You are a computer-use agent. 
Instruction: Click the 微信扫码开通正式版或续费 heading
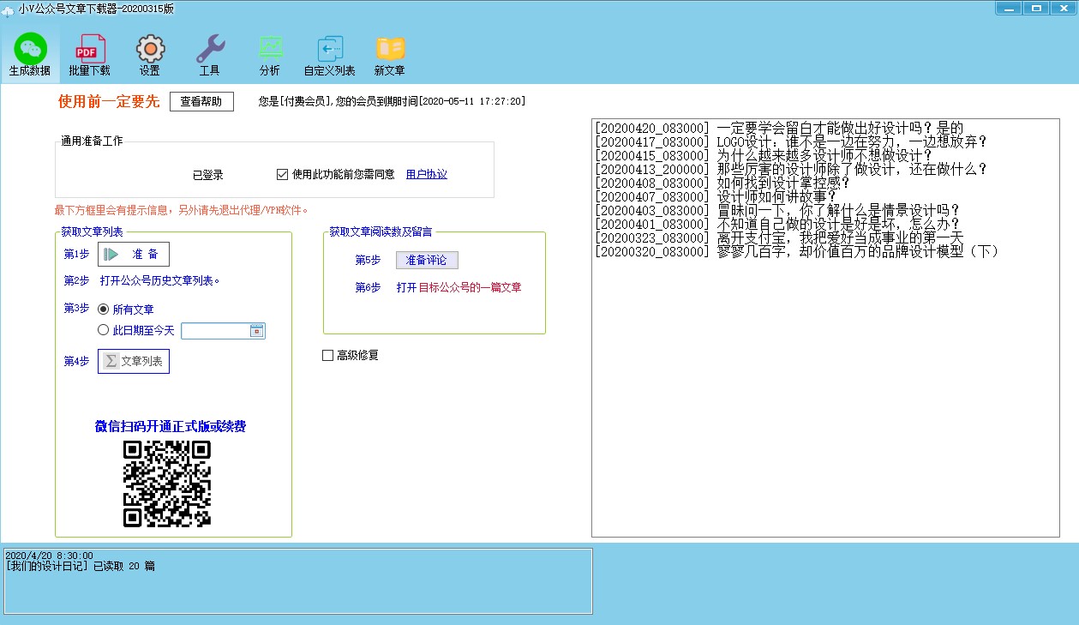point(171,426)
